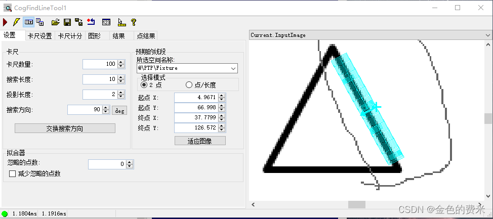Open the 卡尺计分 tab
The height and width of the screenshot is (219, 493).
[x=70, y=36]
